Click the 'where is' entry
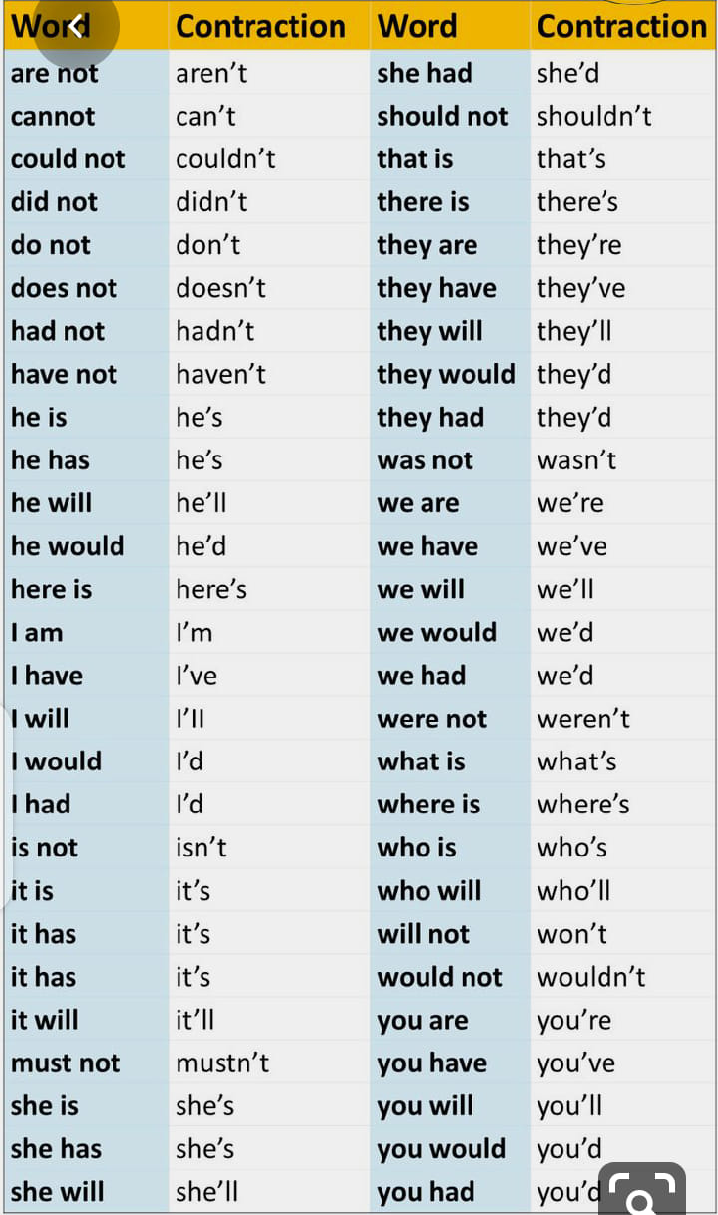Viewport: 718px width, 1215px height. point(428,805)
